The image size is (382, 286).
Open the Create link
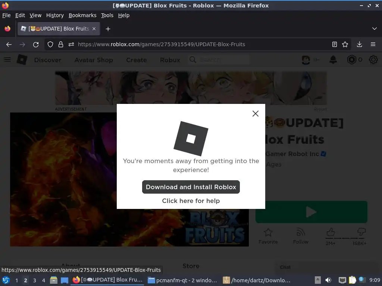(137, 60)
